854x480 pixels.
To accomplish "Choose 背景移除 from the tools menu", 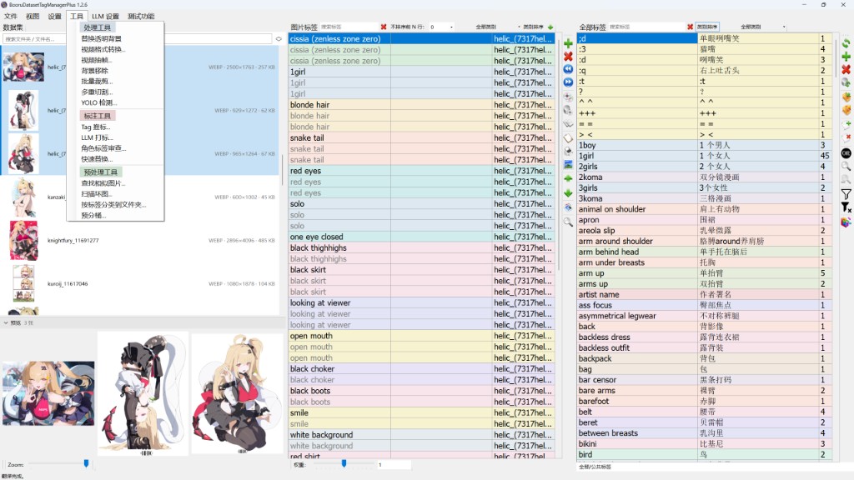I will [x=95, y=71].
